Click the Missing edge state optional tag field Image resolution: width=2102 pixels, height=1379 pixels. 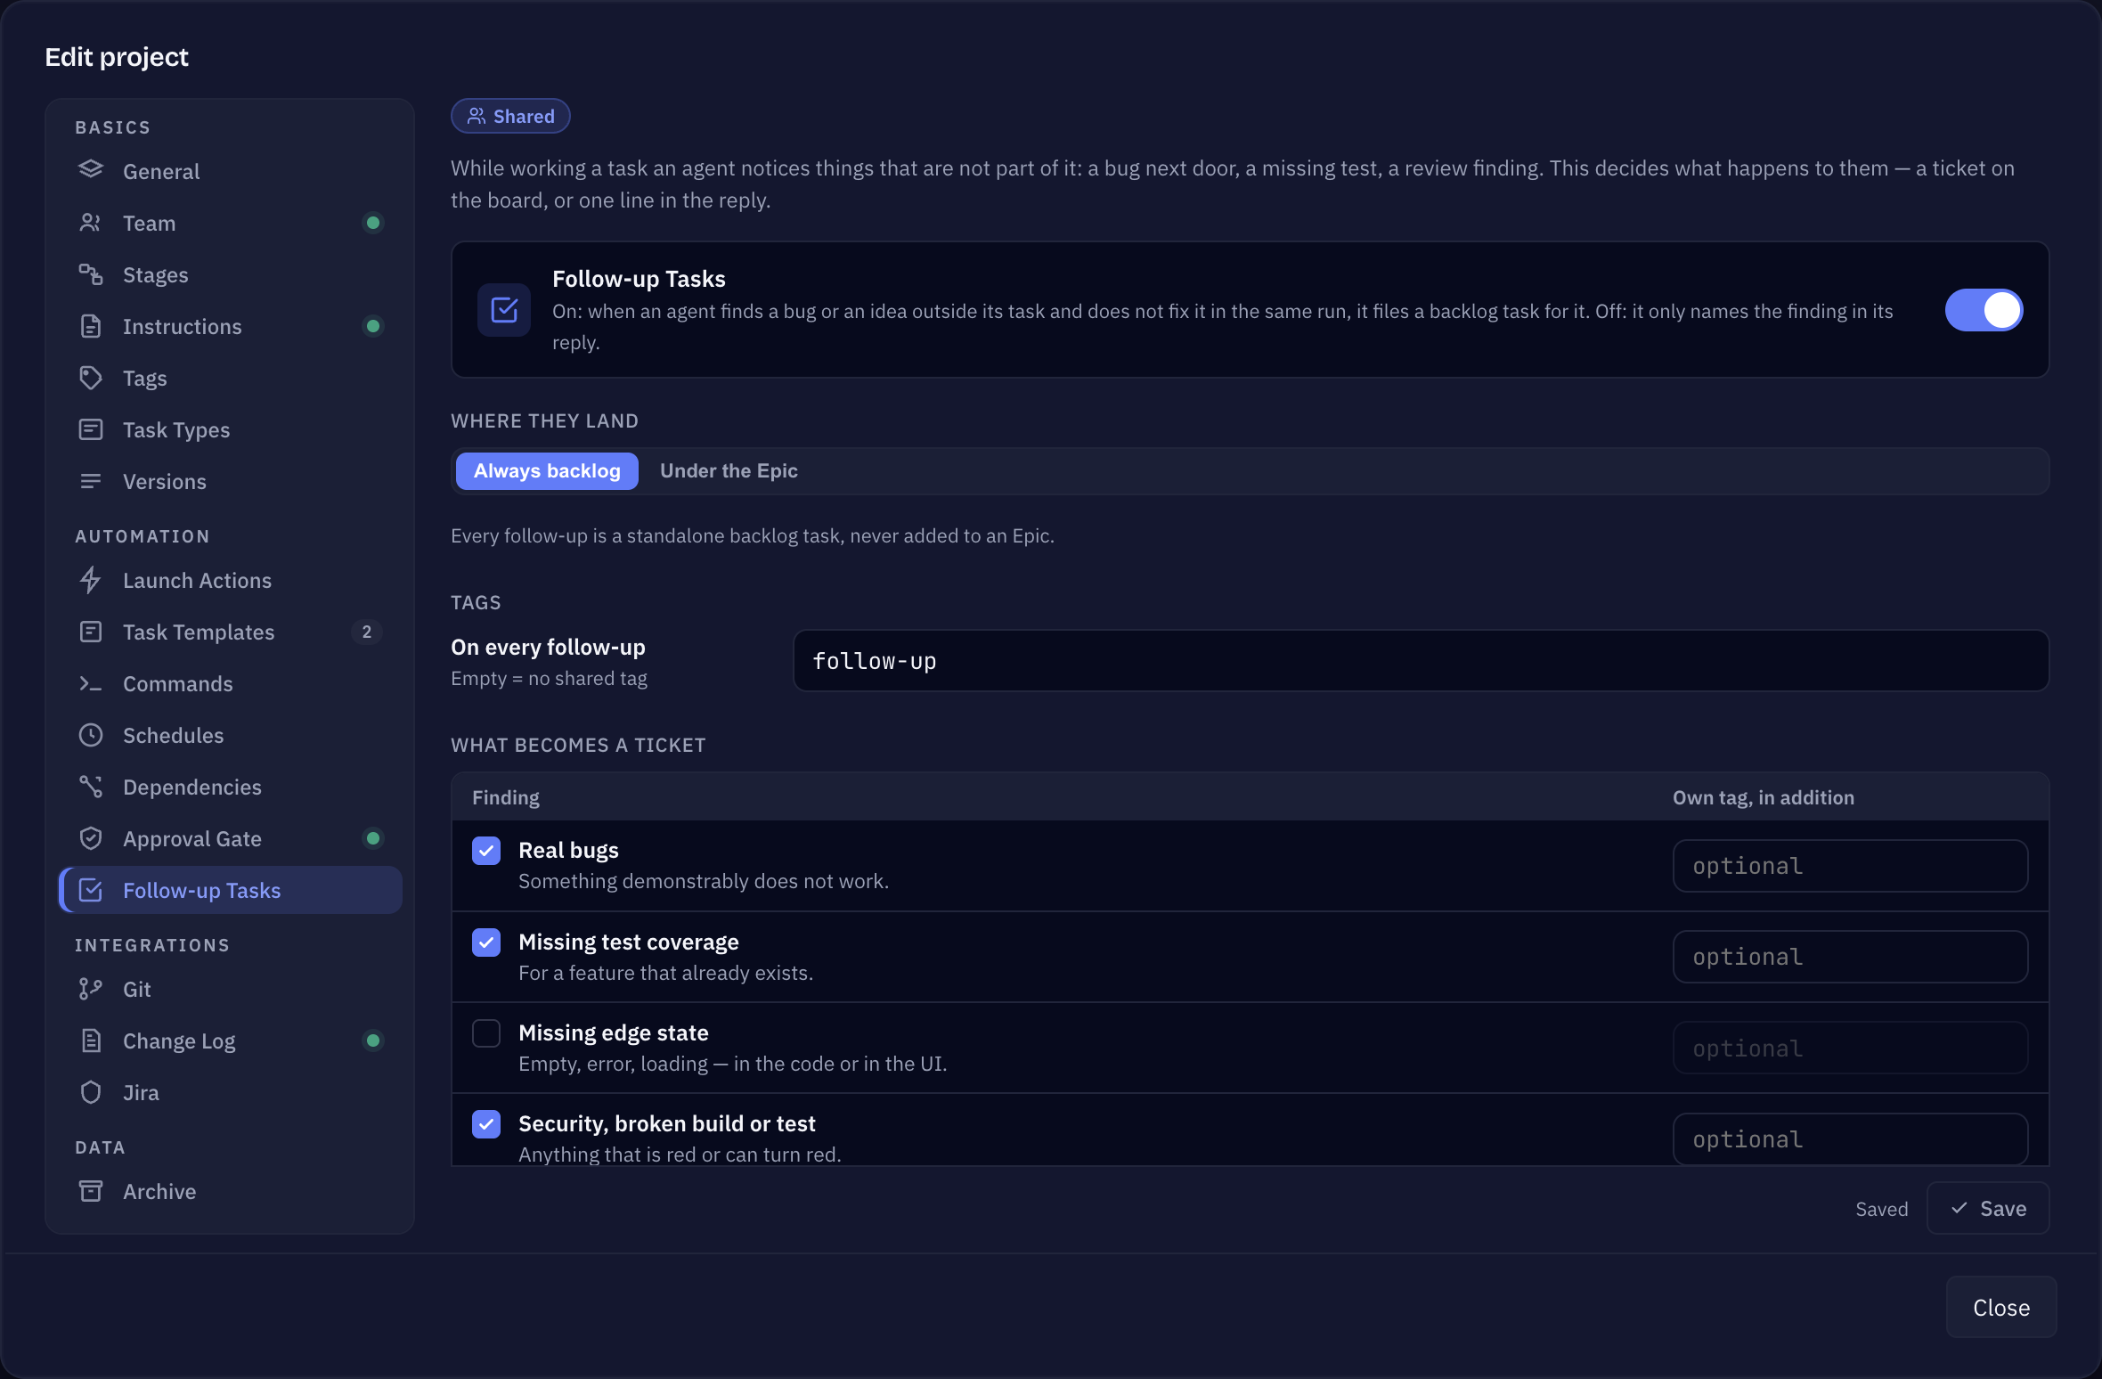[1850, 1048]
